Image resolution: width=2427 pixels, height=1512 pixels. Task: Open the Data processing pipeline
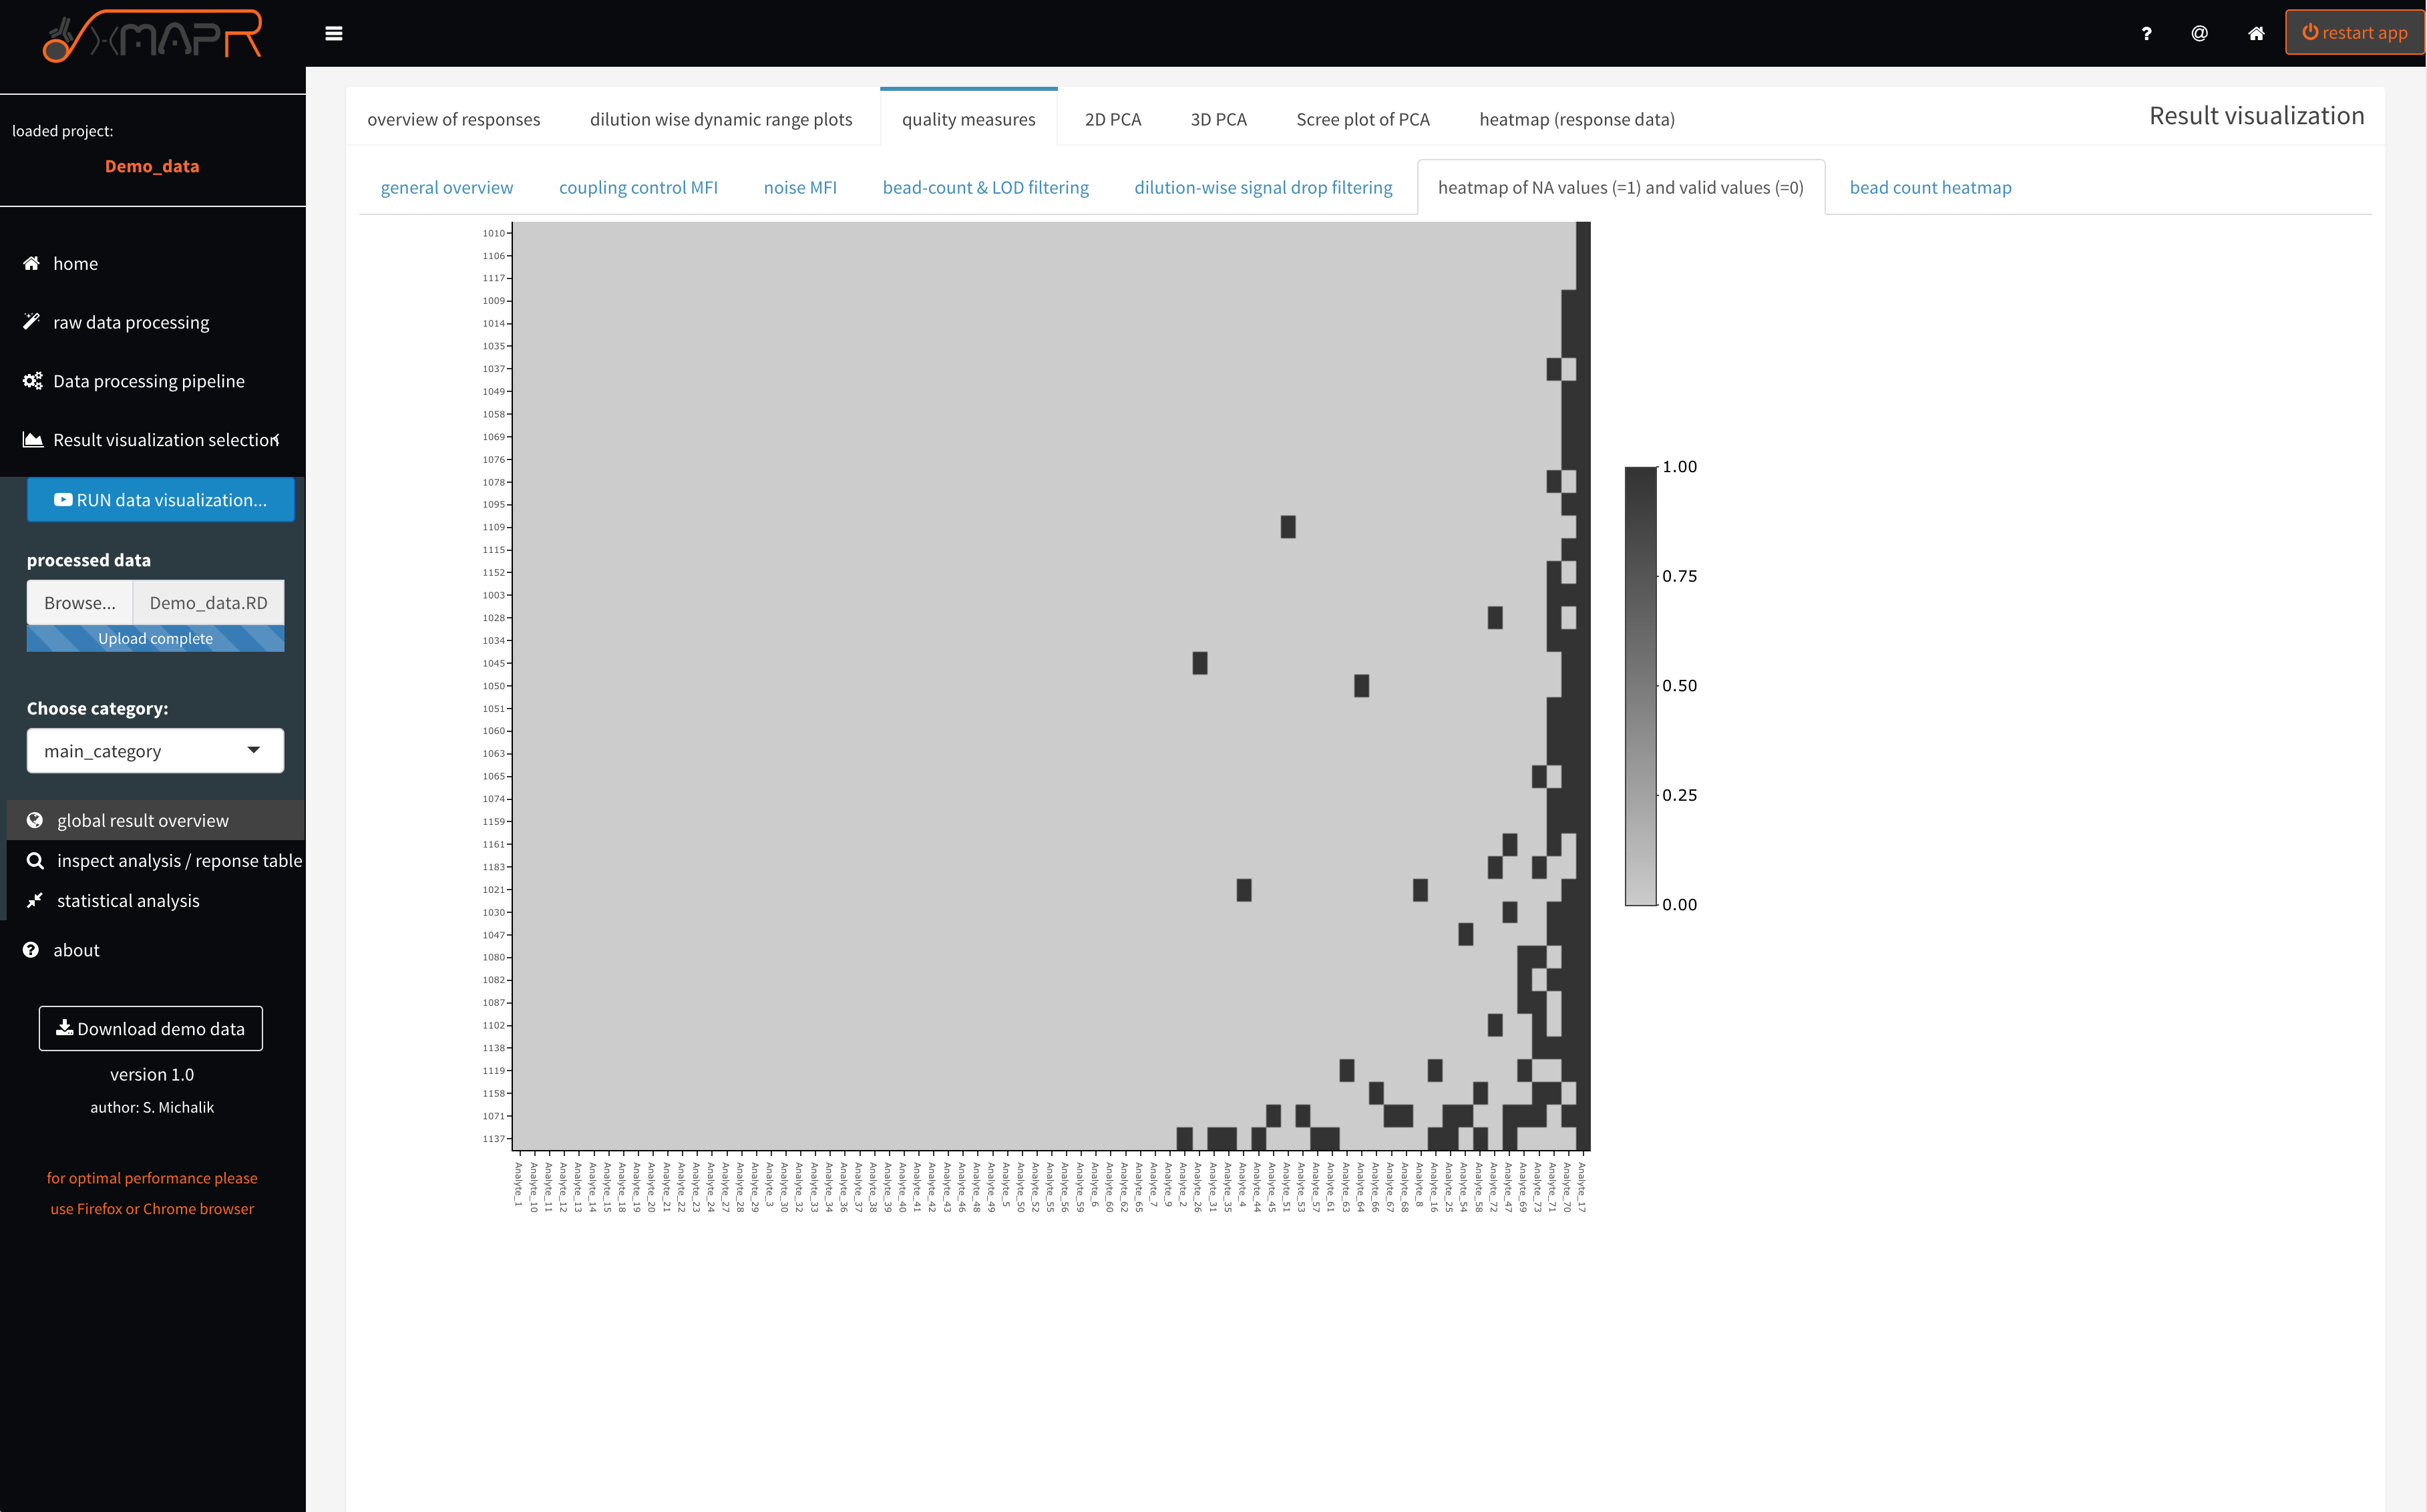tap(149, 380)
